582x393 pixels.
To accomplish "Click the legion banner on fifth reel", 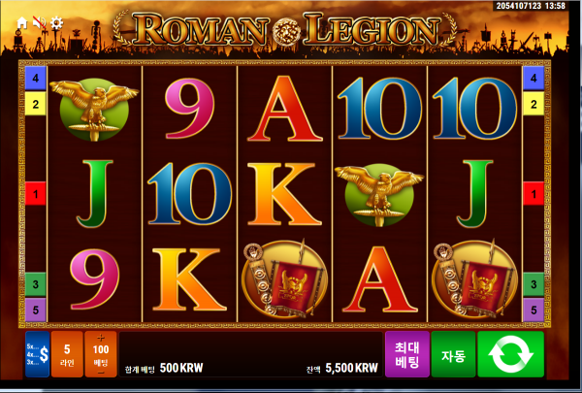I will 474,278.
